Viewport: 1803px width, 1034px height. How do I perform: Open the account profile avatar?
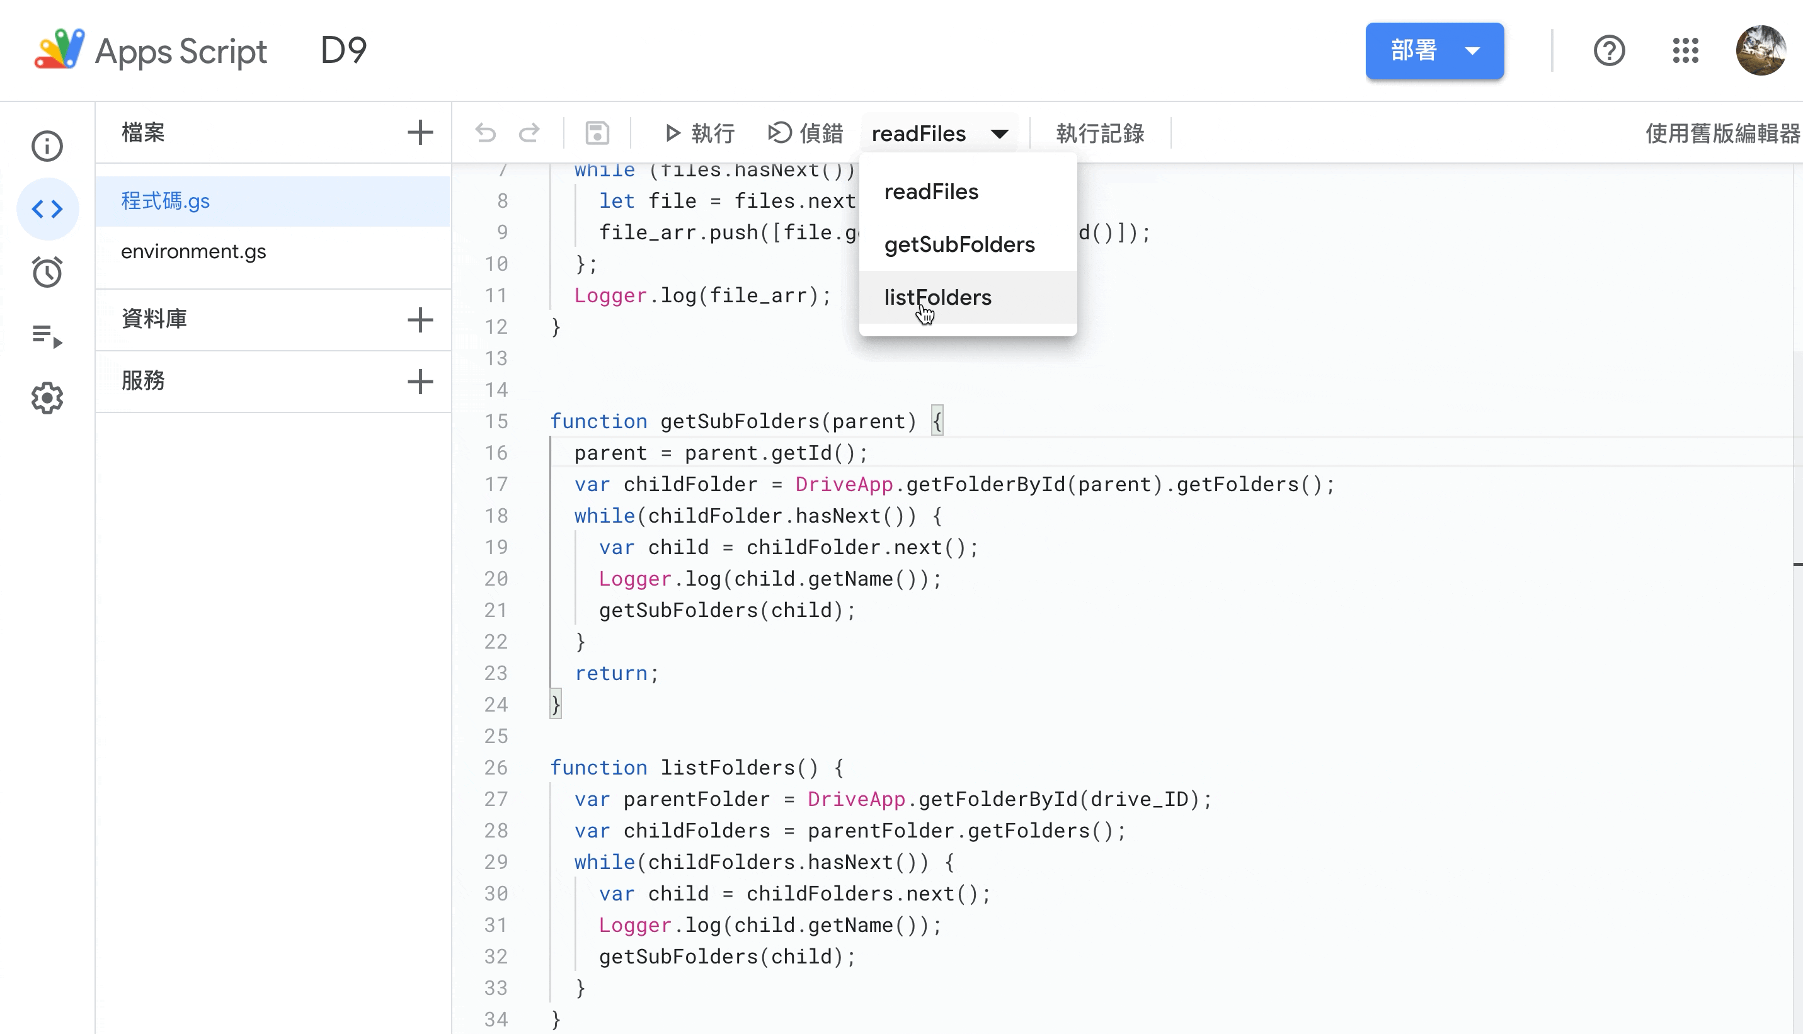(1761, 50)
